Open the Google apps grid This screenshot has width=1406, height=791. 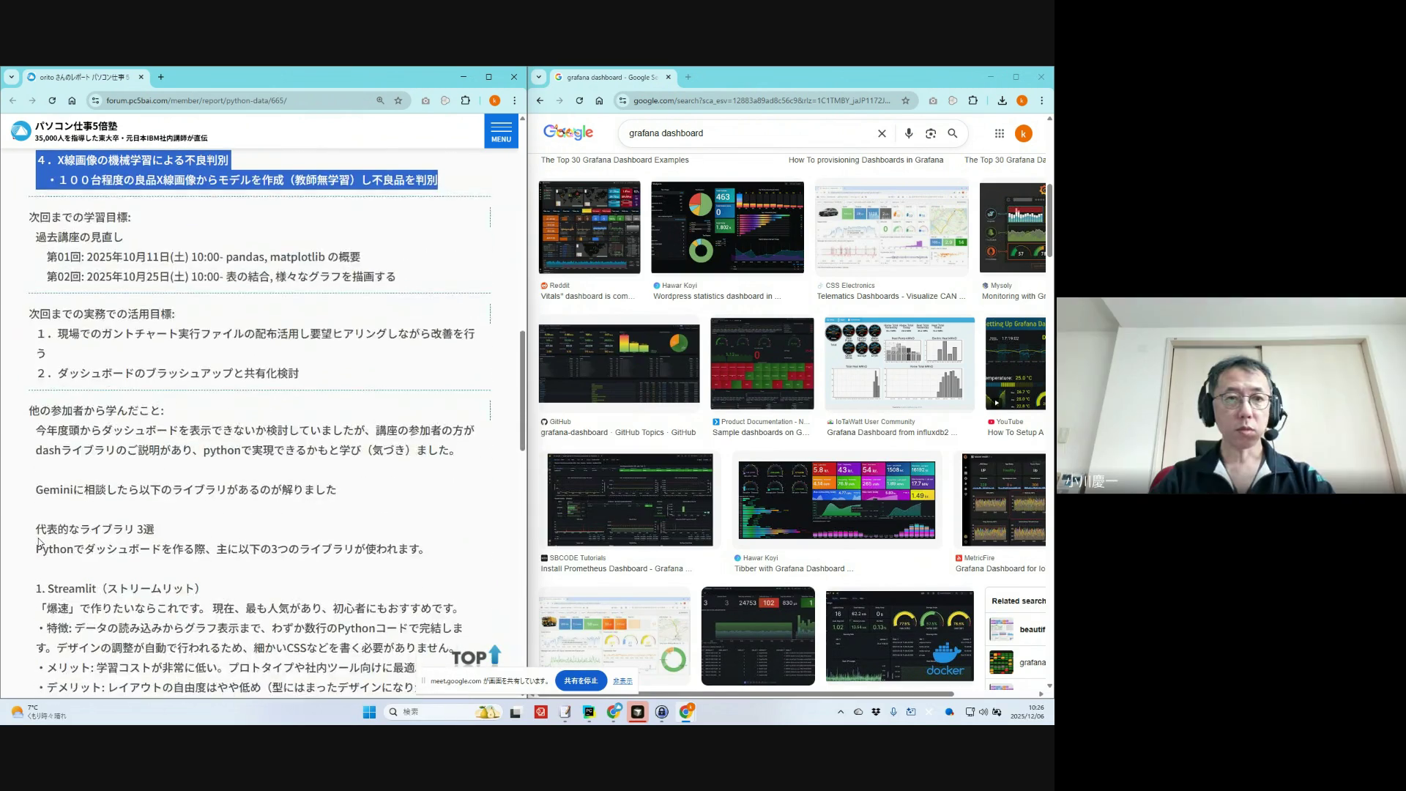[x=999, y=133]
